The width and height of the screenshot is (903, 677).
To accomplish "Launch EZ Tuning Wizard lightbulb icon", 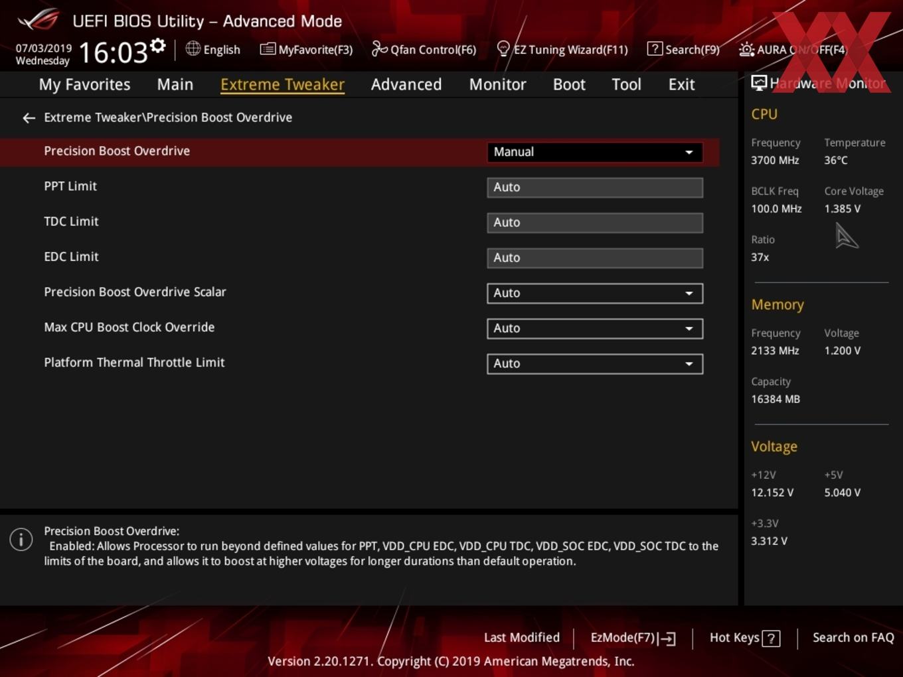I will coord(503,48).
